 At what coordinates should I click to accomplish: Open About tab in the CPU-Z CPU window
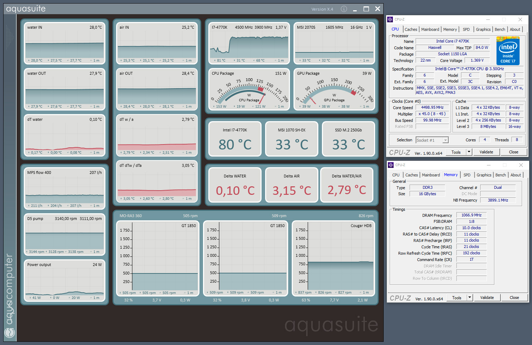(515, 29)
